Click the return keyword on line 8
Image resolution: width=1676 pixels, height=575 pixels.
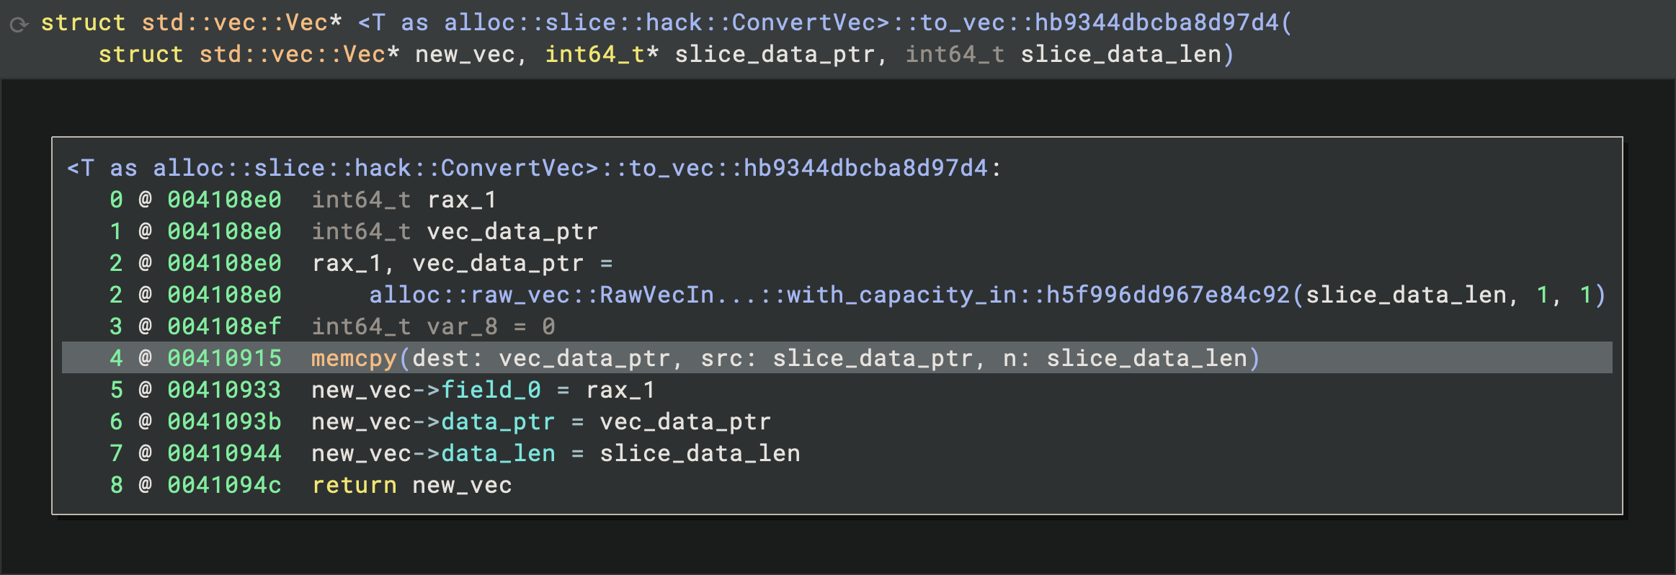pos(354,485)
